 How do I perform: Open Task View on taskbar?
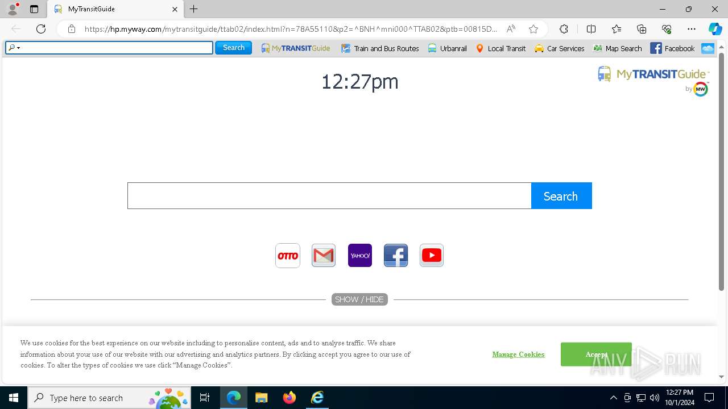click(205, 398)
